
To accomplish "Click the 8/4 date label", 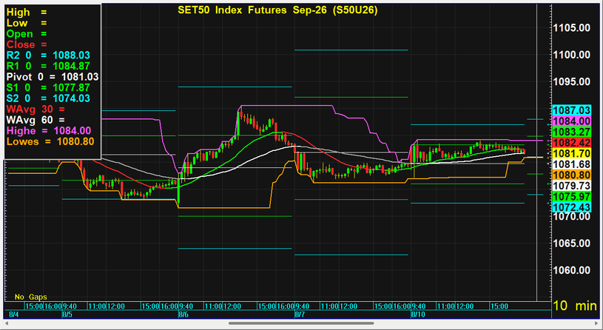I will [13, 314].
